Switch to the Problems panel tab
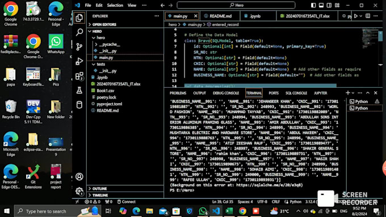The width and height of the screenshot is (386, 217). pyautogui.click(x=178, y=93)
